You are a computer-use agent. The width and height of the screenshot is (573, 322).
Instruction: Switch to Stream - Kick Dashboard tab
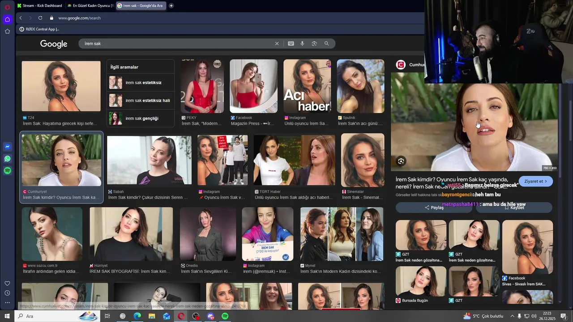click(39, 5)
